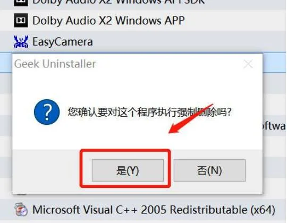Image resolution: width=287 pixels, height=223 pixels.
Task: Click the Dolby Audio X2 Windows APP icon
Action: tap(21, 20)
